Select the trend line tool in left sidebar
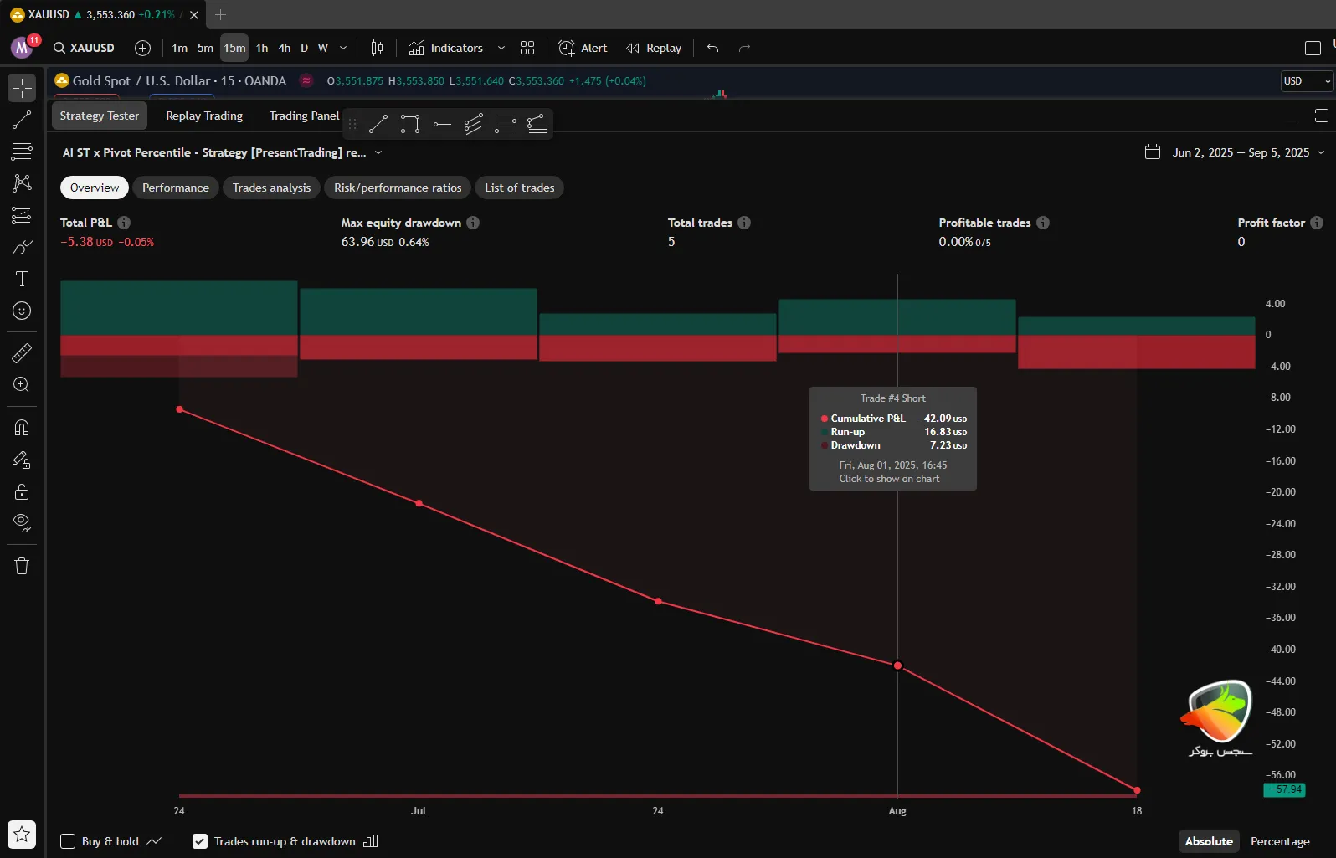The width and height of the screenshot is (1336, 858). [22, 120]
